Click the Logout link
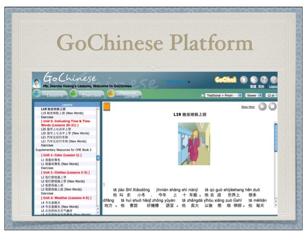This screenshot has height=237, width=307. 273,87
